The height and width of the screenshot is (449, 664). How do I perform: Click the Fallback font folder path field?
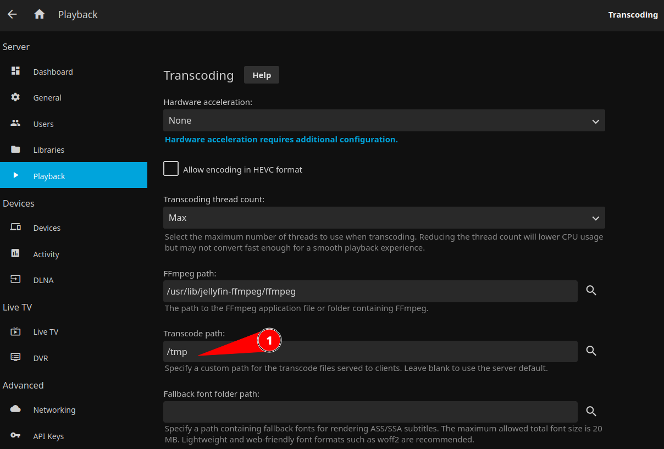pyautogui.click(x=370, y=411)
